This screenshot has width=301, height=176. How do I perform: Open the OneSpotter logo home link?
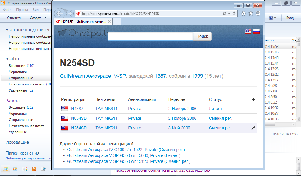pos(83,33)
